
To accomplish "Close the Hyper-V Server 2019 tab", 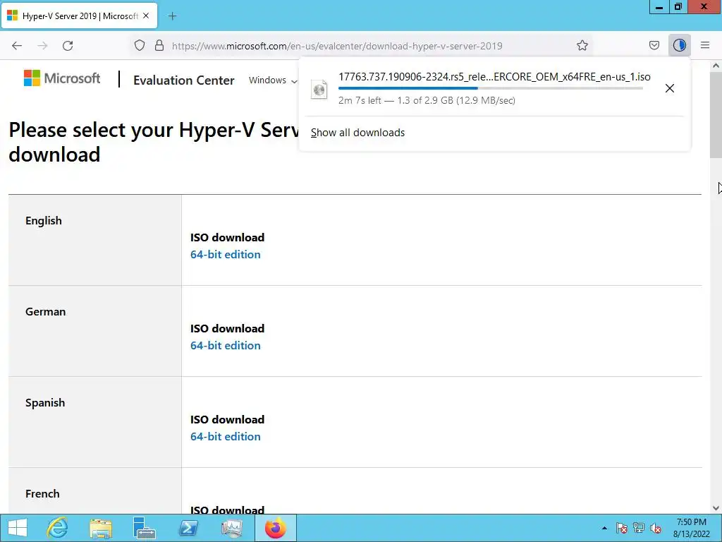I will (x=146, y=16).
